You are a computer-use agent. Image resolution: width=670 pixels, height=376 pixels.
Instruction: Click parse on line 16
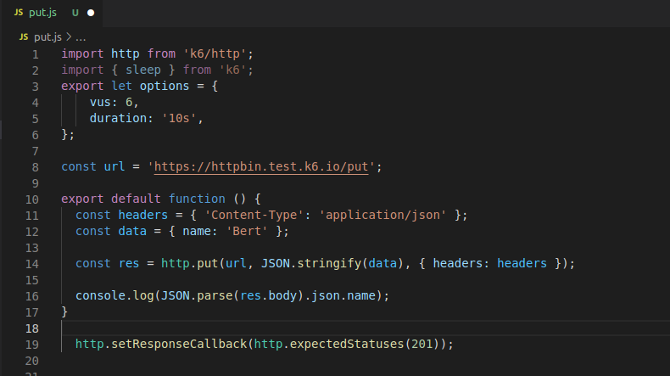click(215, 295)
